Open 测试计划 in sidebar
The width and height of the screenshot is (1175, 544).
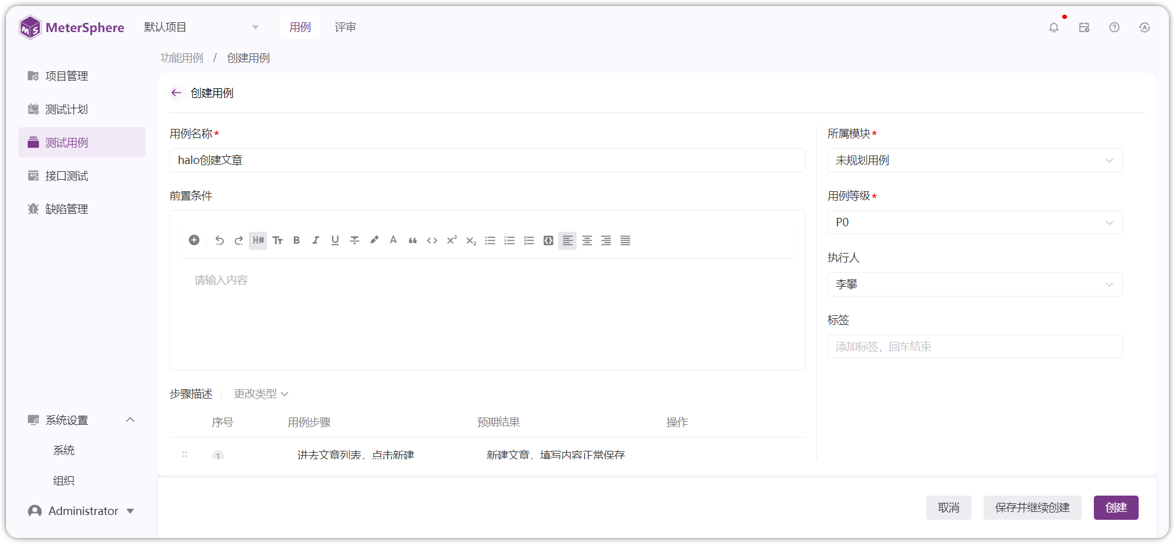[82, 109]
